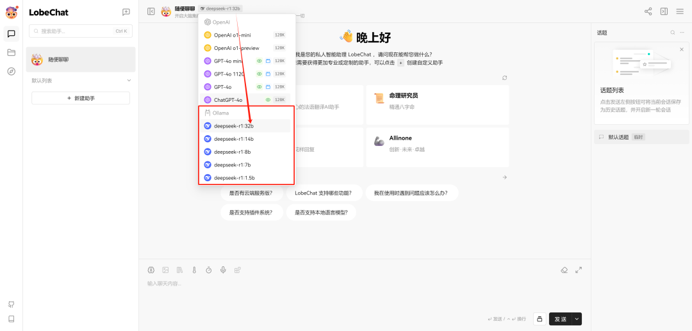Open the GitHub link icon in sidebar
This screenshot has height=331, width=692.
[12, 304]
